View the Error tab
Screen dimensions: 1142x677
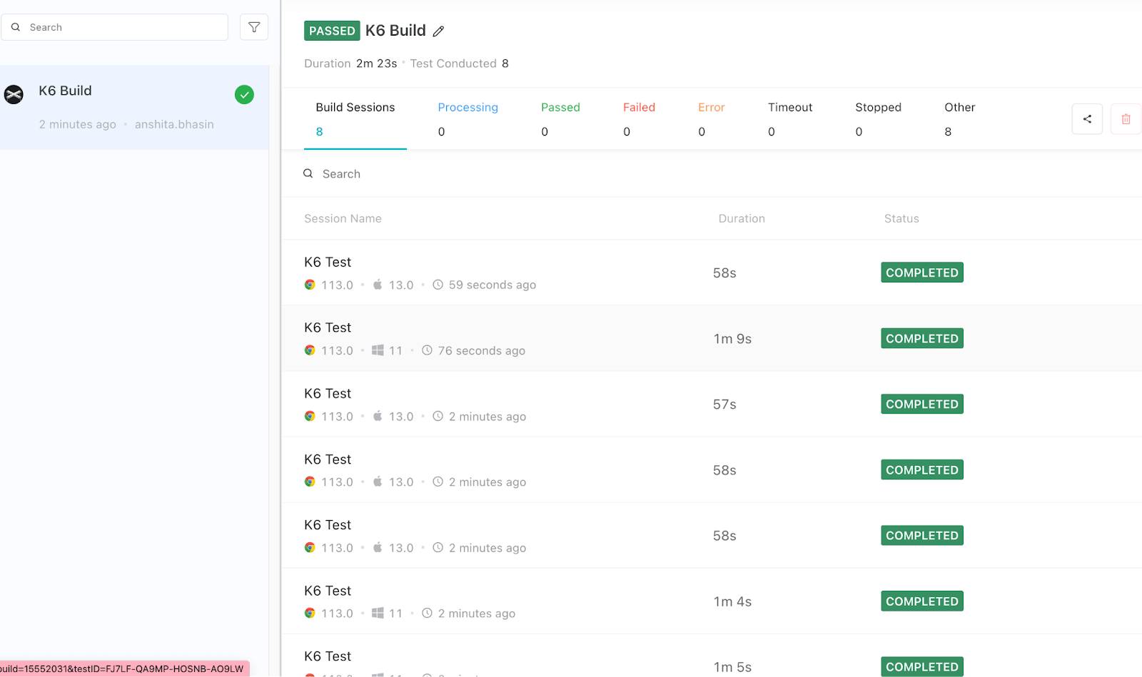point(712,119)
